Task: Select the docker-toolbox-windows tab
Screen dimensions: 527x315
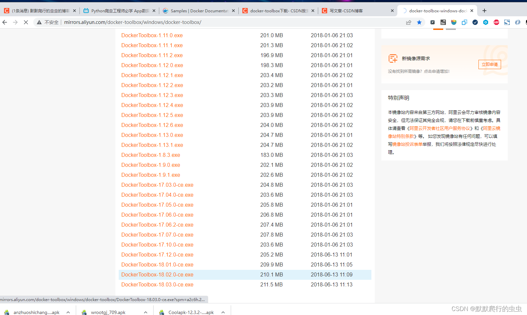Action: coord(437,11)
